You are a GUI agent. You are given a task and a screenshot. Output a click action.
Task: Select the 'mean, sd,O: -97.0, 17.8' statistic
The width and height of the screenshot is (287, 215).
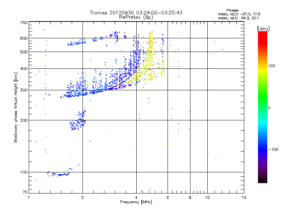pyautogui.click(x=239, y=14)
